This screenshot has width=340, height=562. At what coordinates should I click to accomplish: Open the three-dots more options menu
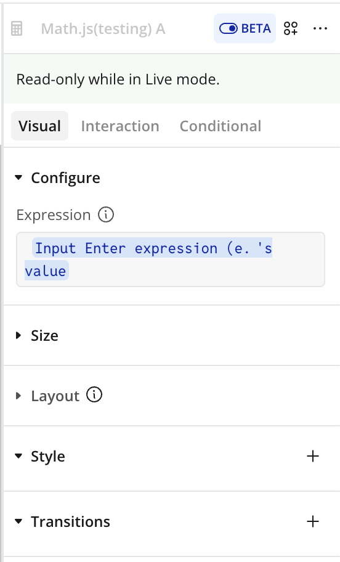pos(320,28)
